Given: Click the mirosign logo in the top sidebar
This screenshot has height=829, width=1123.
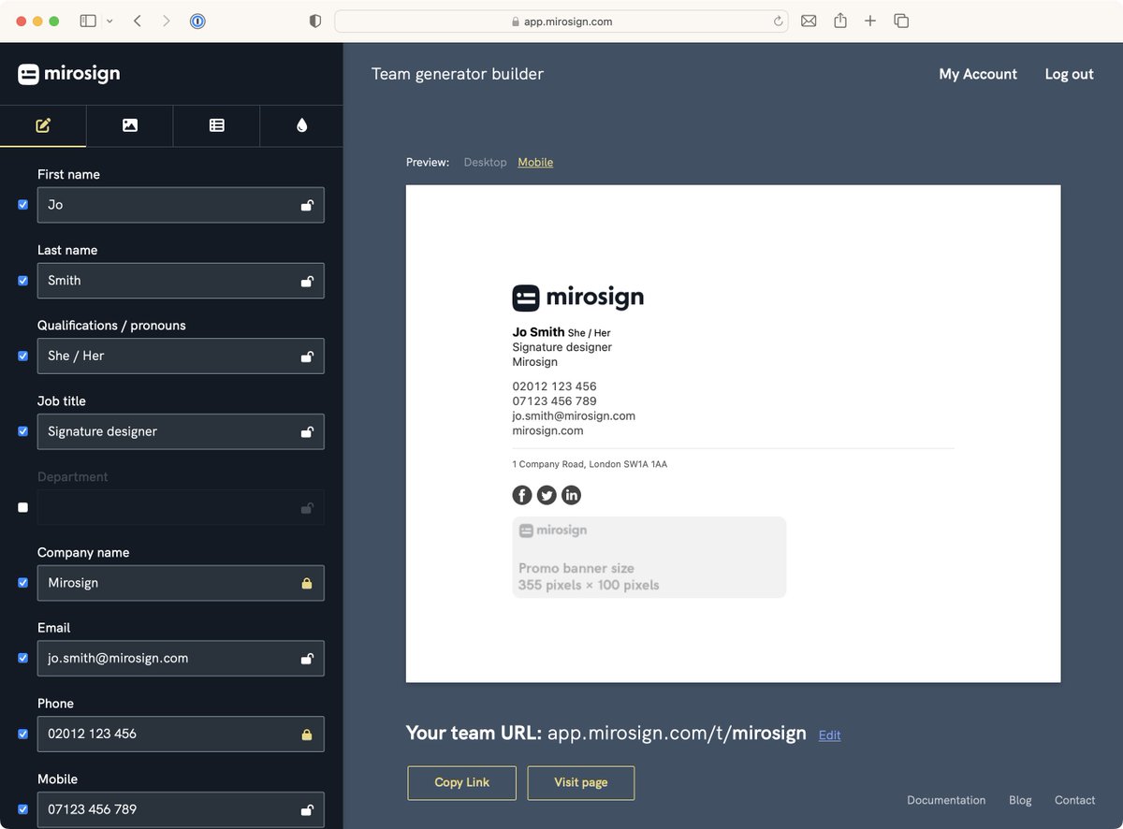Looking at the screenshot, I should 67,73.
